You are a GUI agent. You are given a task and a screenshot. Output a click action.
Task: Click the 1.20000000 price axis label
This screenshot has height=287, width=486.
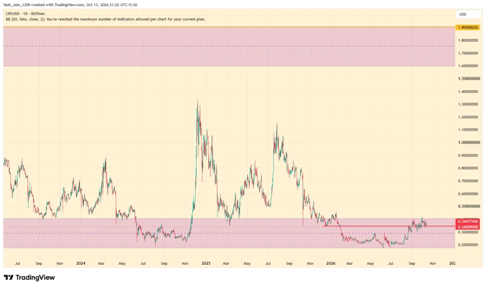pyautogui.click(x=468, y=117)
